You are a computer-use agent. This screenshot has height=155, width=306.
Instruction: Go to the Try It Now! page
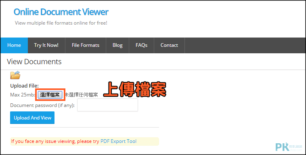46,45
